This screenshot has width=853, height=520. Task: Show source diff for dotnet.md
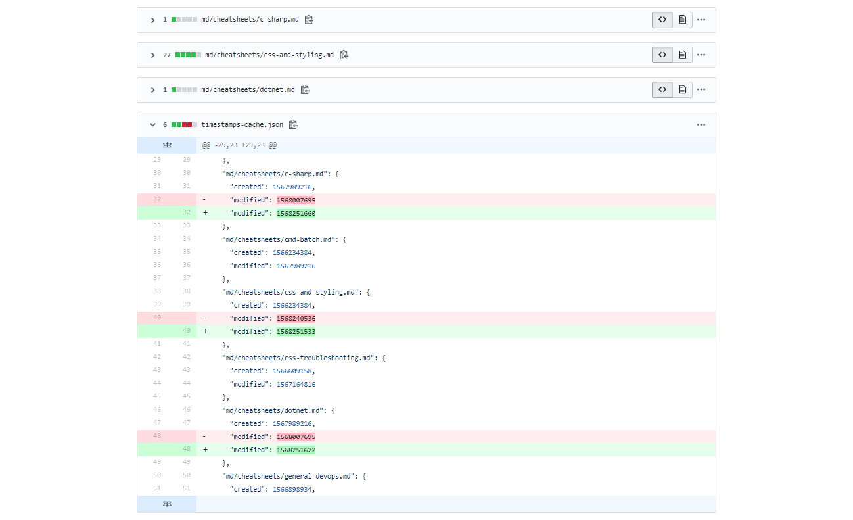pyautogui.click(x=662, y=89)
